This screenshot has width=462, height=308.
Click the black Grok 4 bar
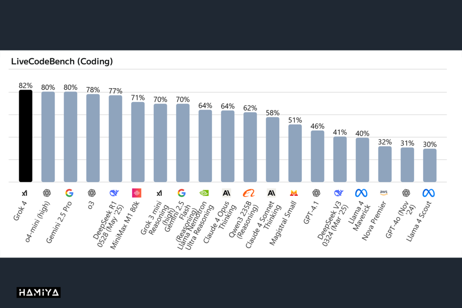click(25, 136)
